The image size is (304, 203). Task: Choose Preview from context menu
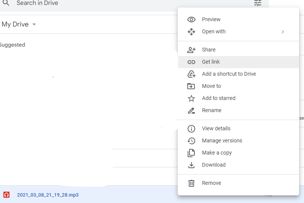click(238, 19)
